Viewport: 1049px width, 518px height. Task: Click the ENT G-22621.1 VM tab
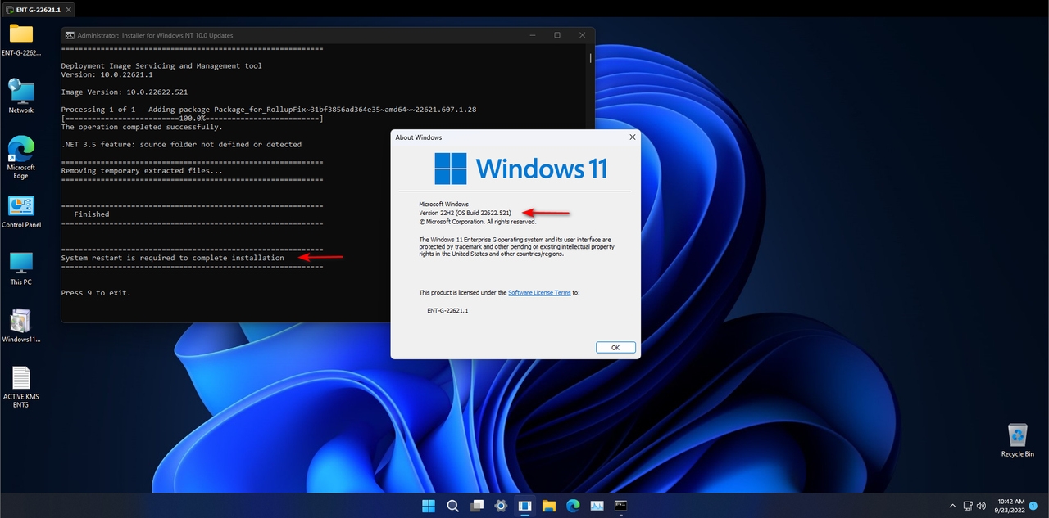39,9
